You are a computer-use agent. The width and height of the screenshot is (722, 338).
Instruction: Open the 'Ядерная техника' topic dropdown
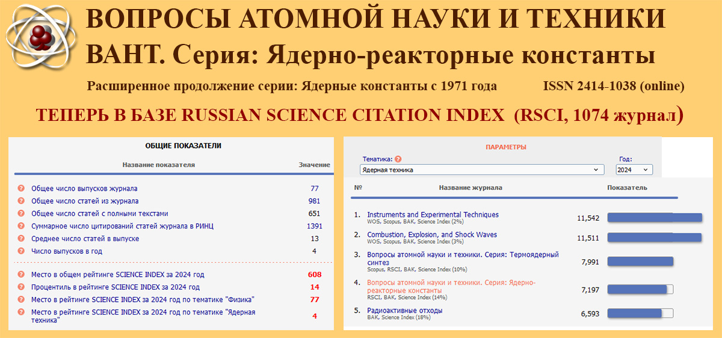481,170
